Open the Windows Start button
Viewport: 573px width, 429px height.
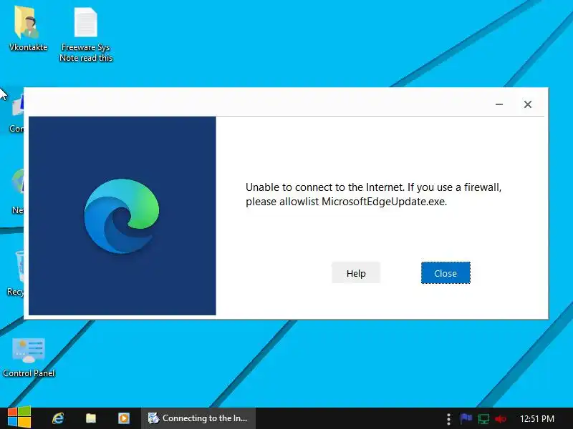point(19,418)
